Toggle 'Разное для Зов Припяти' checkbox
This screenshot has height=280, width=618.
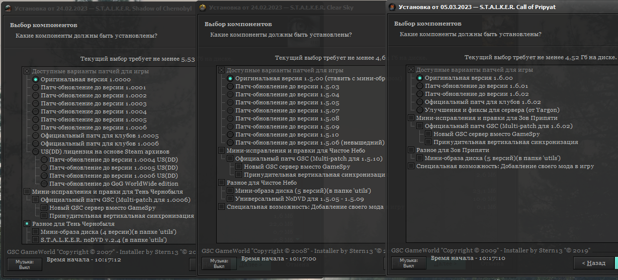coord(411,150)
